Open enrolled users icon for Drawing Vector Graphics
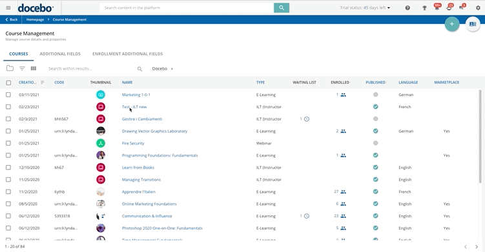The height and width of the screenshot is (252, 485). [x=343, y=131]
